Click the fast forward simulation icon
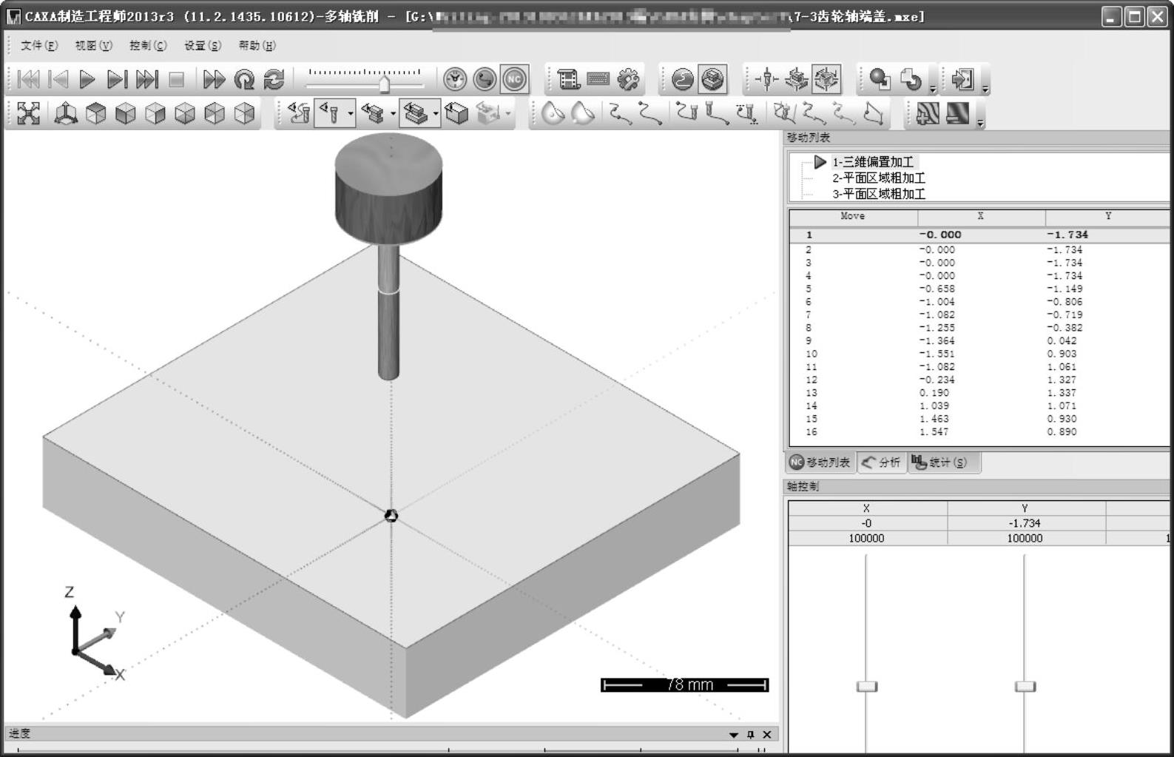The height and width of the screenshot is (757, 1174). (214, 79)
